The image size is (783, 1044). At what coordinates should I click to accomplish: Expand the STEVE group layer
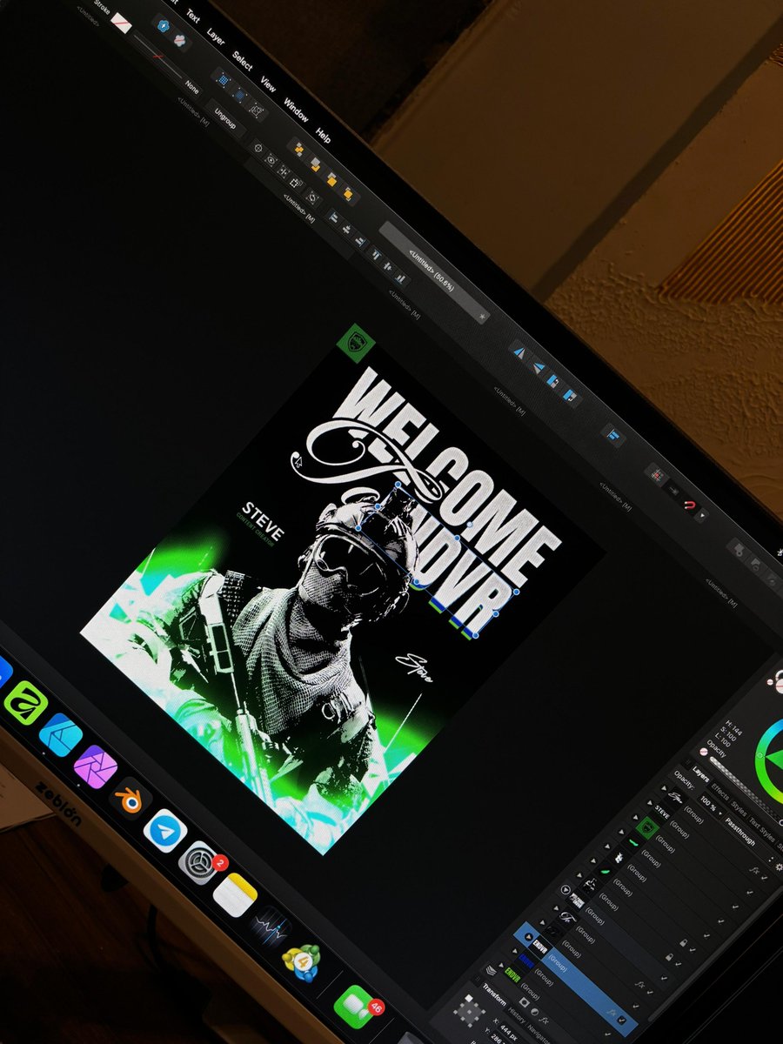(650, 803)
